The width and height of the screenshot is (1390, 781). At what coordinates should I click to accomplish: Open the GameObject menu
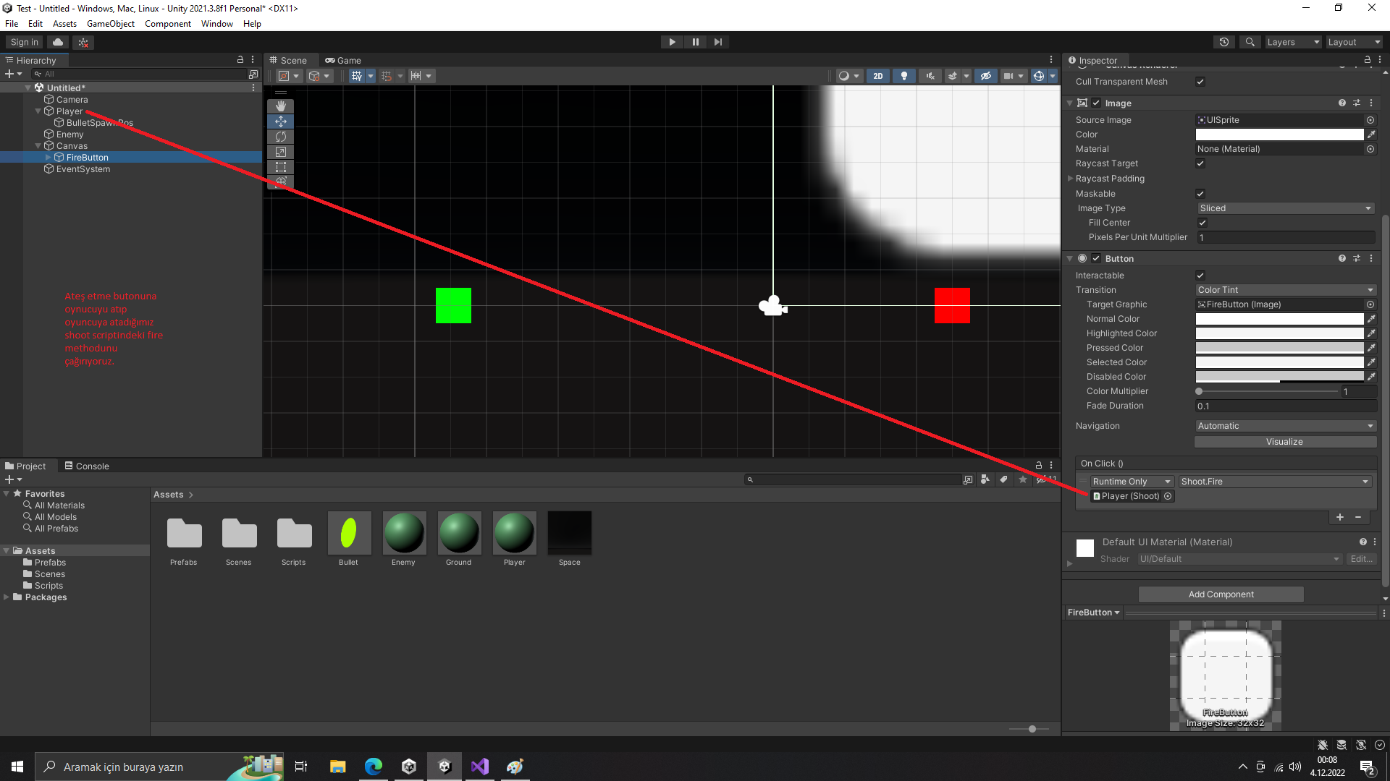point(110,24)
